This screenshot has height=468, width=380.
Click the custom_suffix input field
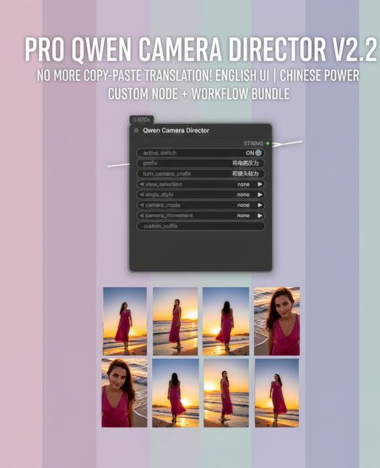click(x=200, y=226)
